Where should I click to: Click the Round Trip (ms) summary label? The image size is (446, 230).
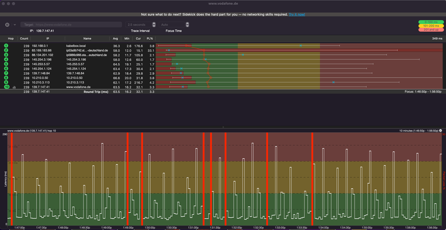tap(96, 92)
